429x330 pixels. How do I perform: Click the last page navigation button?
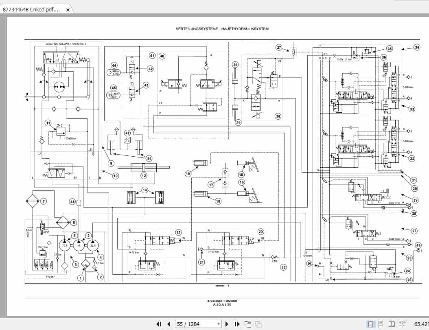tap(237, 324)
